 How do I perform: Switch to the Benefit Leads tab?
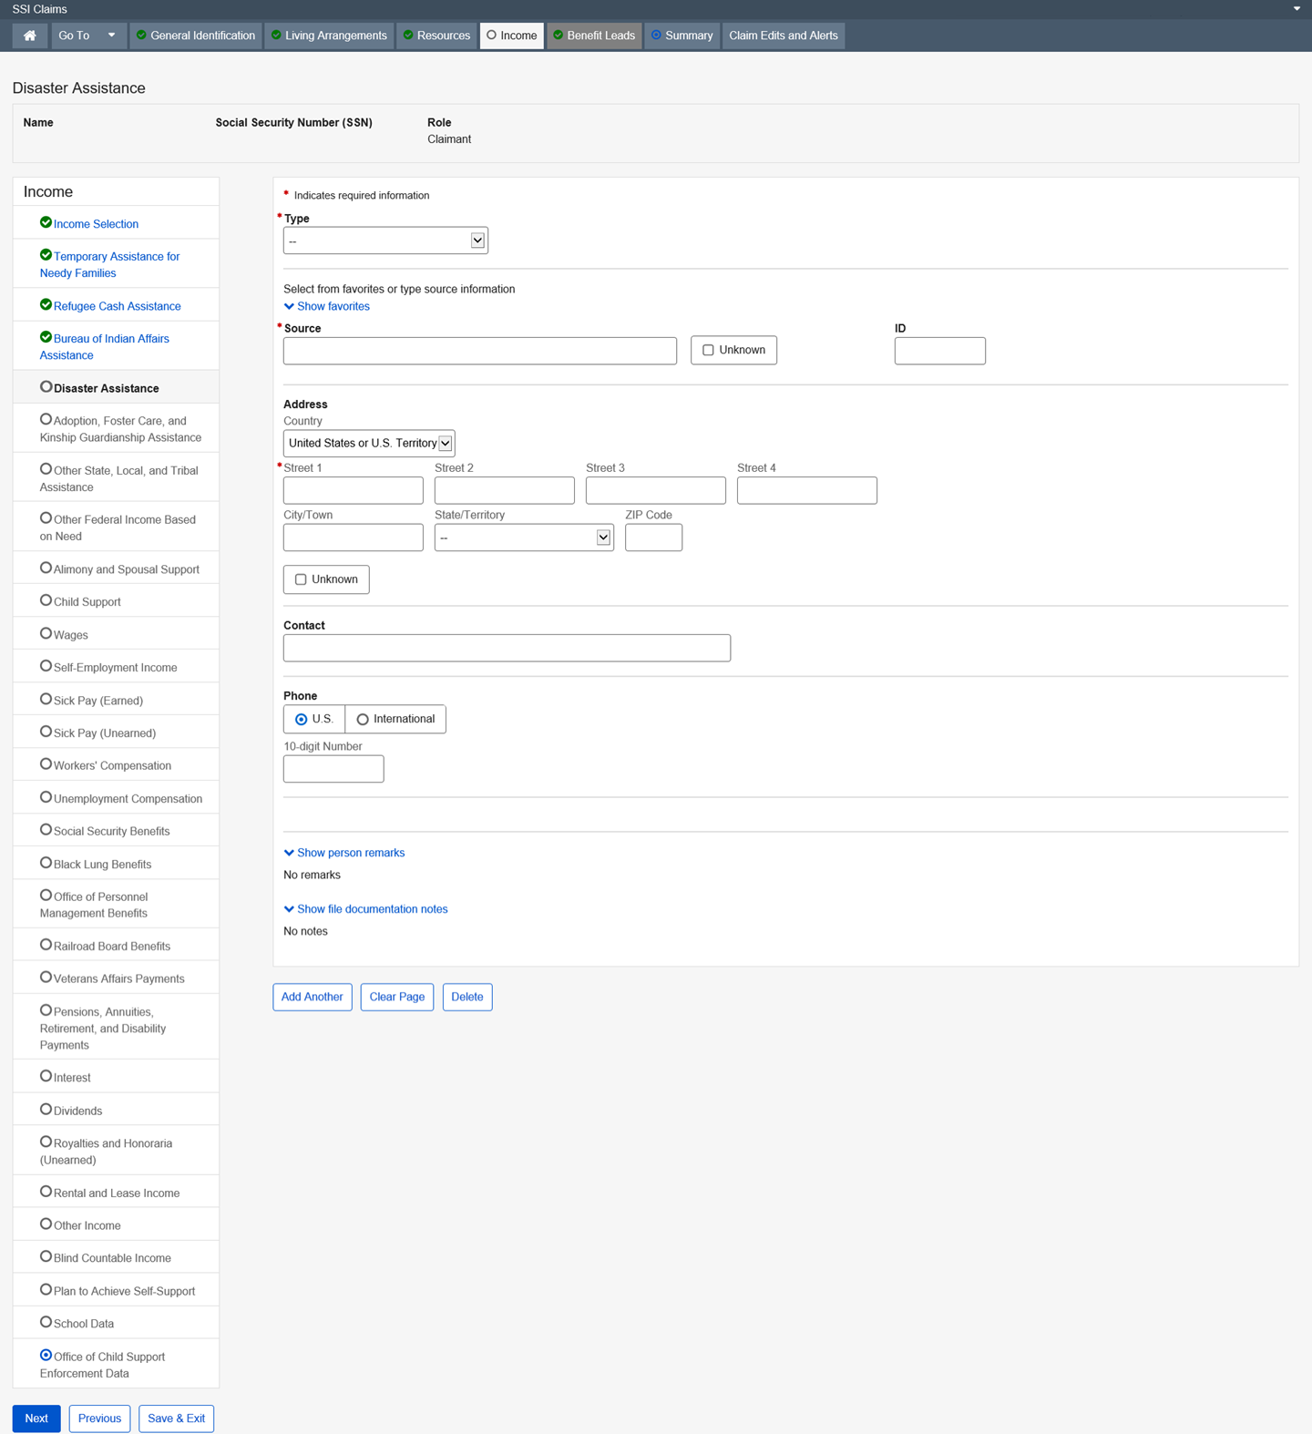coord(595,36)
